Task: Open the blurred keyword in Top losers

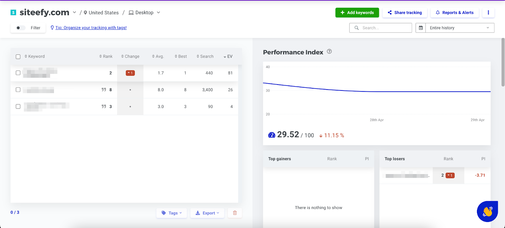Action: (407, 176)
